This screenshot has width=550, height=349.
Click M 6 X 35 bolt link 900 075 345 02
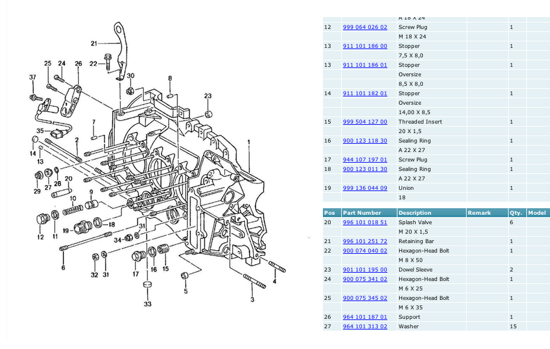click(365, 298)
